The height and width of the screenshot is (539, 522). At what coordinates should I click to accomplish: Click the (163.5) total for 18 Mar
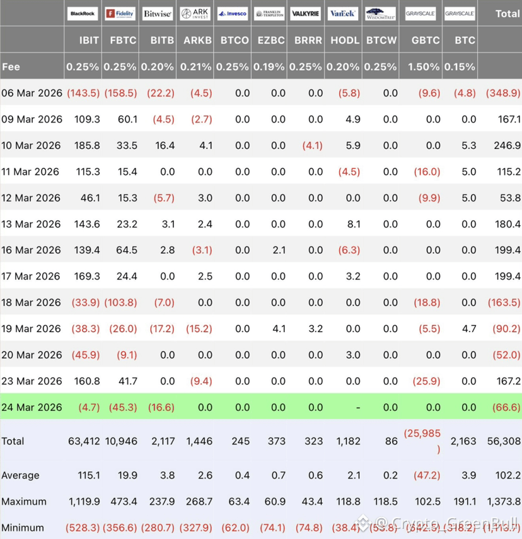pos(504,302)
